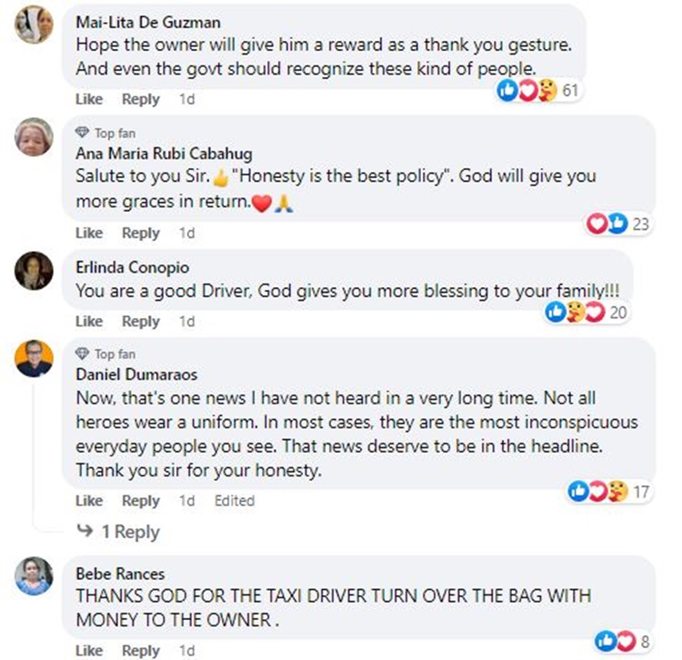
Task: Show reactions on Daniel Dumaraos's comment
Action: click(x=607, y=492)
